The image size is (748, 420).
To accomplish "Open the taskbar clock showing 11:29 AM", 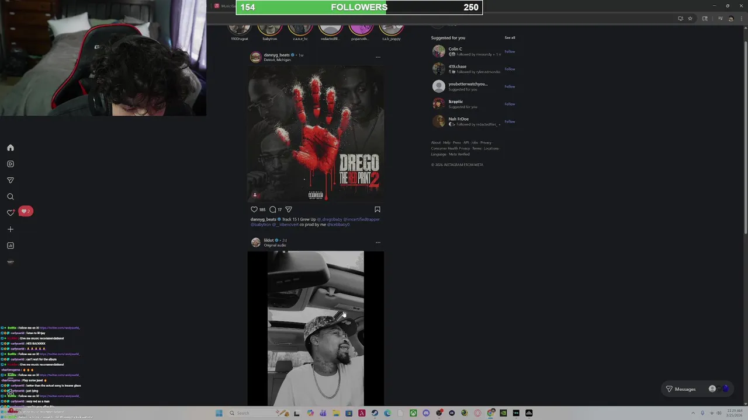I will [735, 413].
